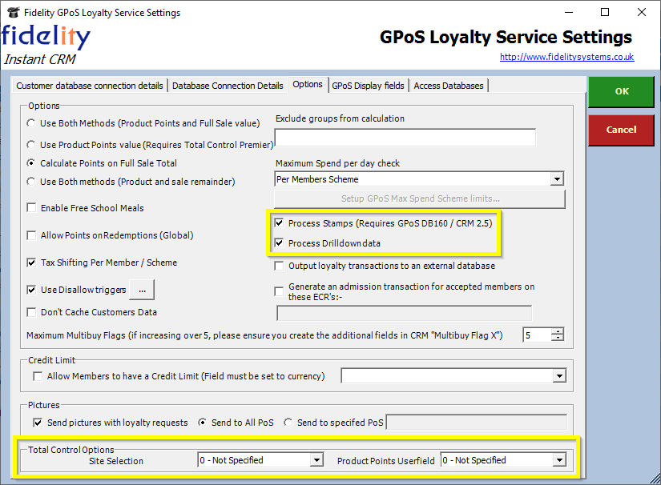
Task: Uncheck Tax Shifting Per Member / Scheme
Action: tap(31, 263)
